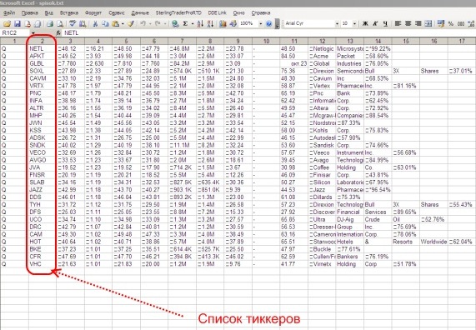The image size is (476, 330).
Task: Toggle italic formatting (К)
Action: click(x=375, y=23)
